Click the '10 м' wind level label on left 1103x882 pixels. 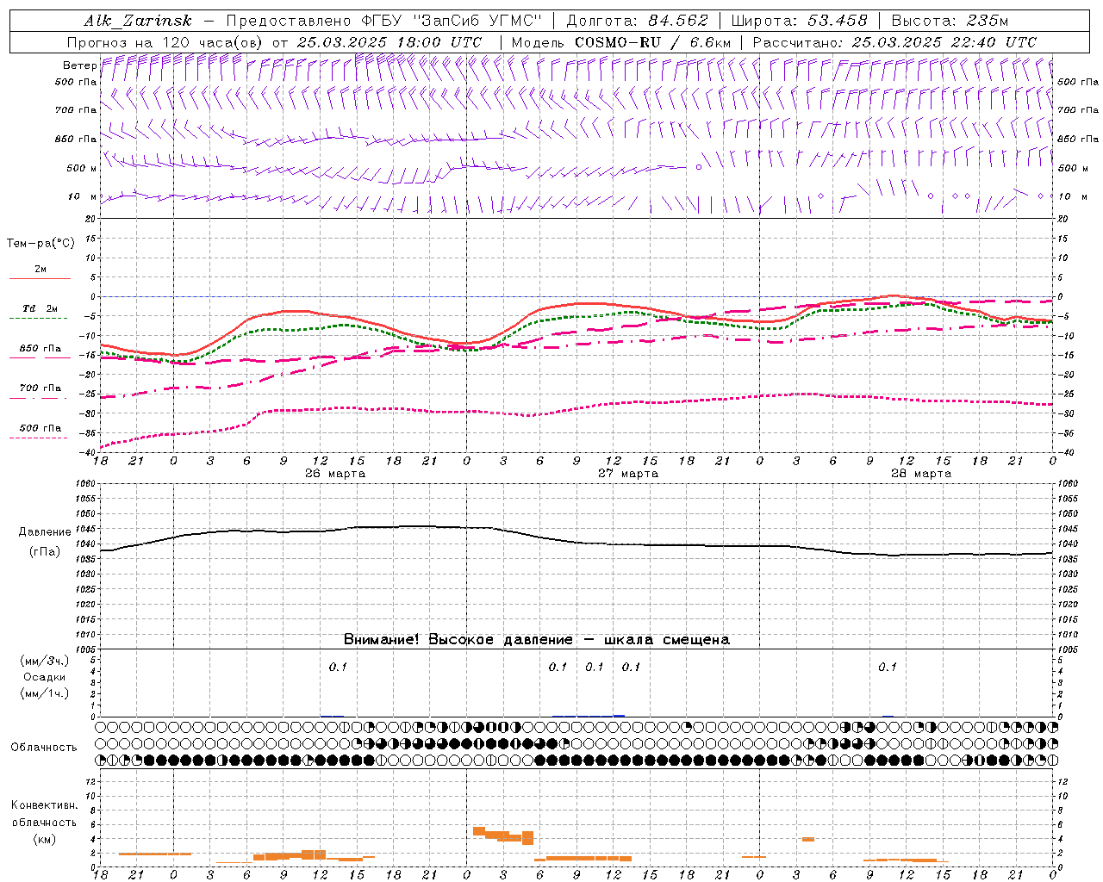tap(83, 196)
